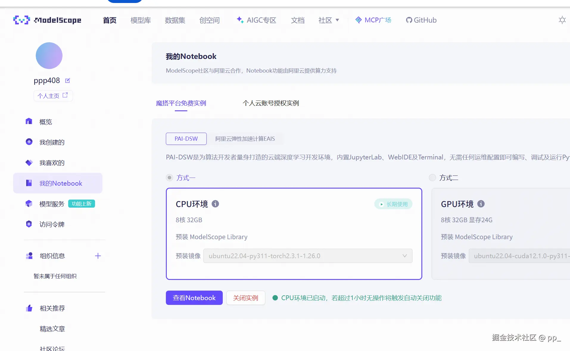Screen dimensions: 570x351
Task: Click the username ppp408
Action: coord(47,80)
